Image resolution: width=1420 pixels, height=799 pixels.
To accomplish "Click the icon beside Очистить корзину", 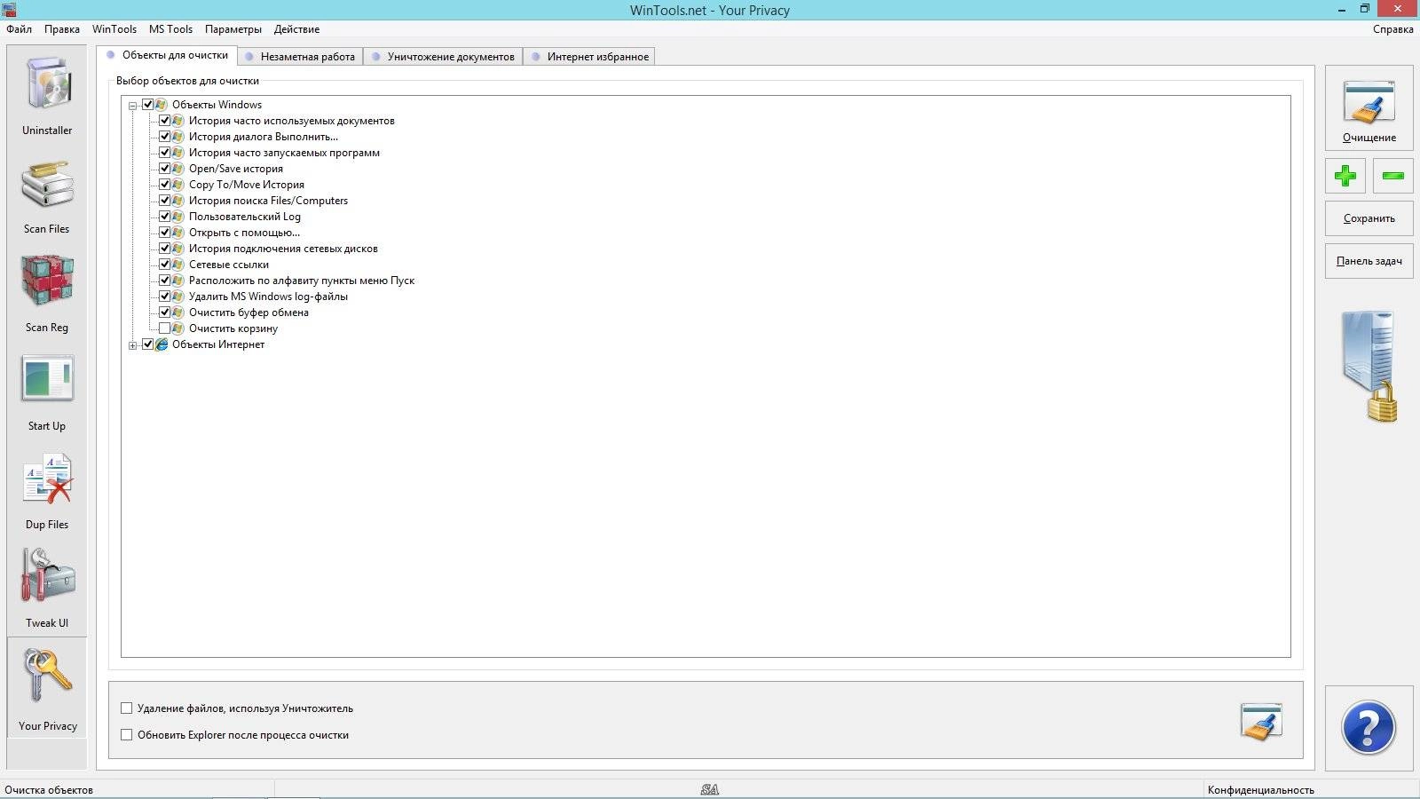I will pyautogui.click(x=178, y=328).
